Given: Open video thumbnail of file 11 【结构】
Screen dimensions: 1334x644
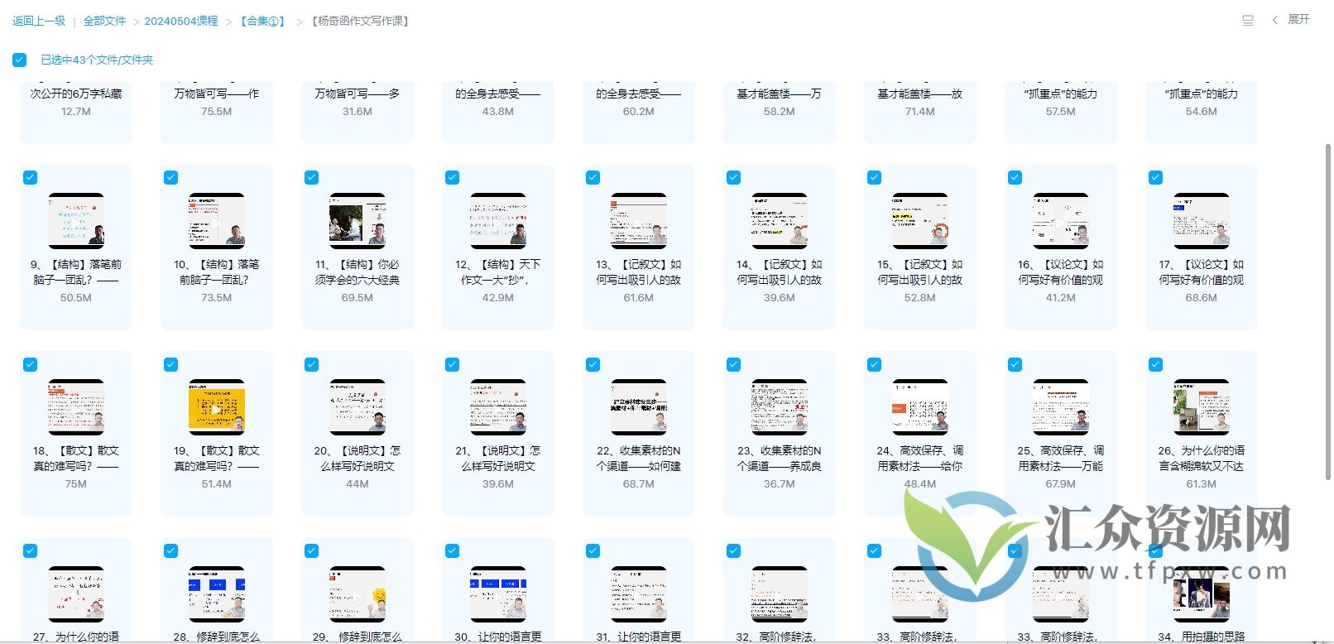Looking at the screenshot, I should click(x=357, y=221).
